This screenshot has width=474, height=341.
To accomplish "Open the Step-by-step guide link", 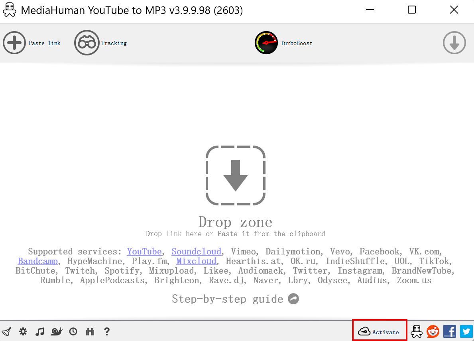I will 235,299.
